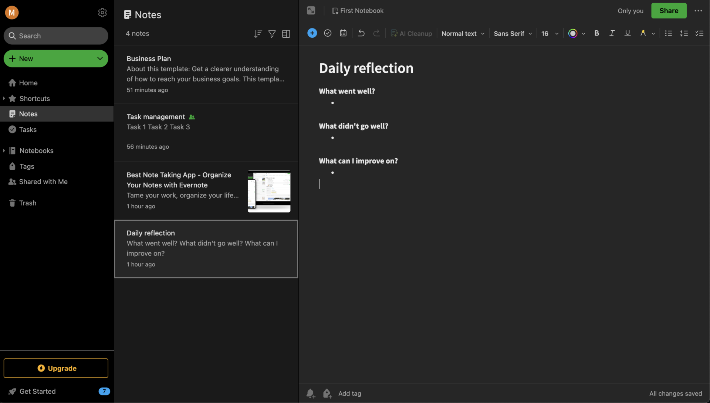Click the Upgrade button
The width and height of the screenshot is (710, 403).
pyautogui.click(x=56, y=368)
